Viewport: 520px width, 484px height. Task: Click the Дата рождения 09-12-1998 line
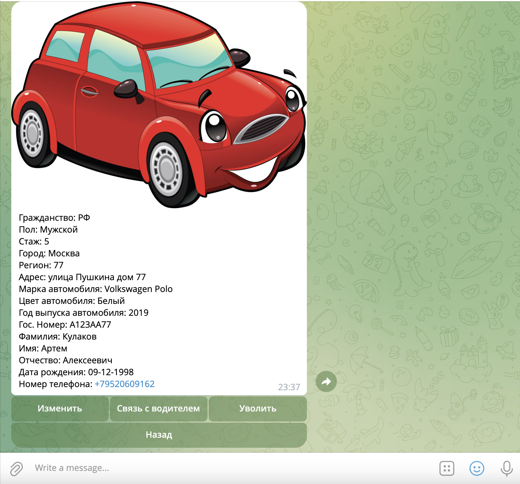coord(76,372)
